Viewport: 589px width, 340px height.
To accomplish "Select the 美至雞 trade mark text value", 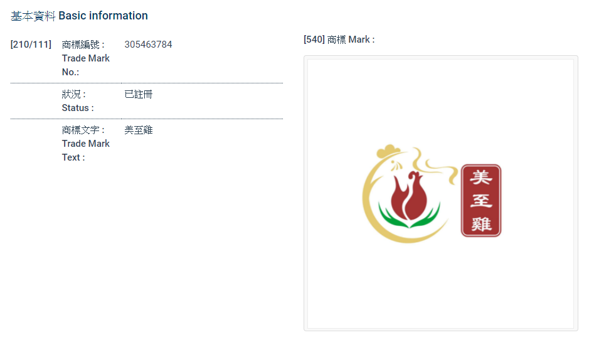I will tap(138, 130).
